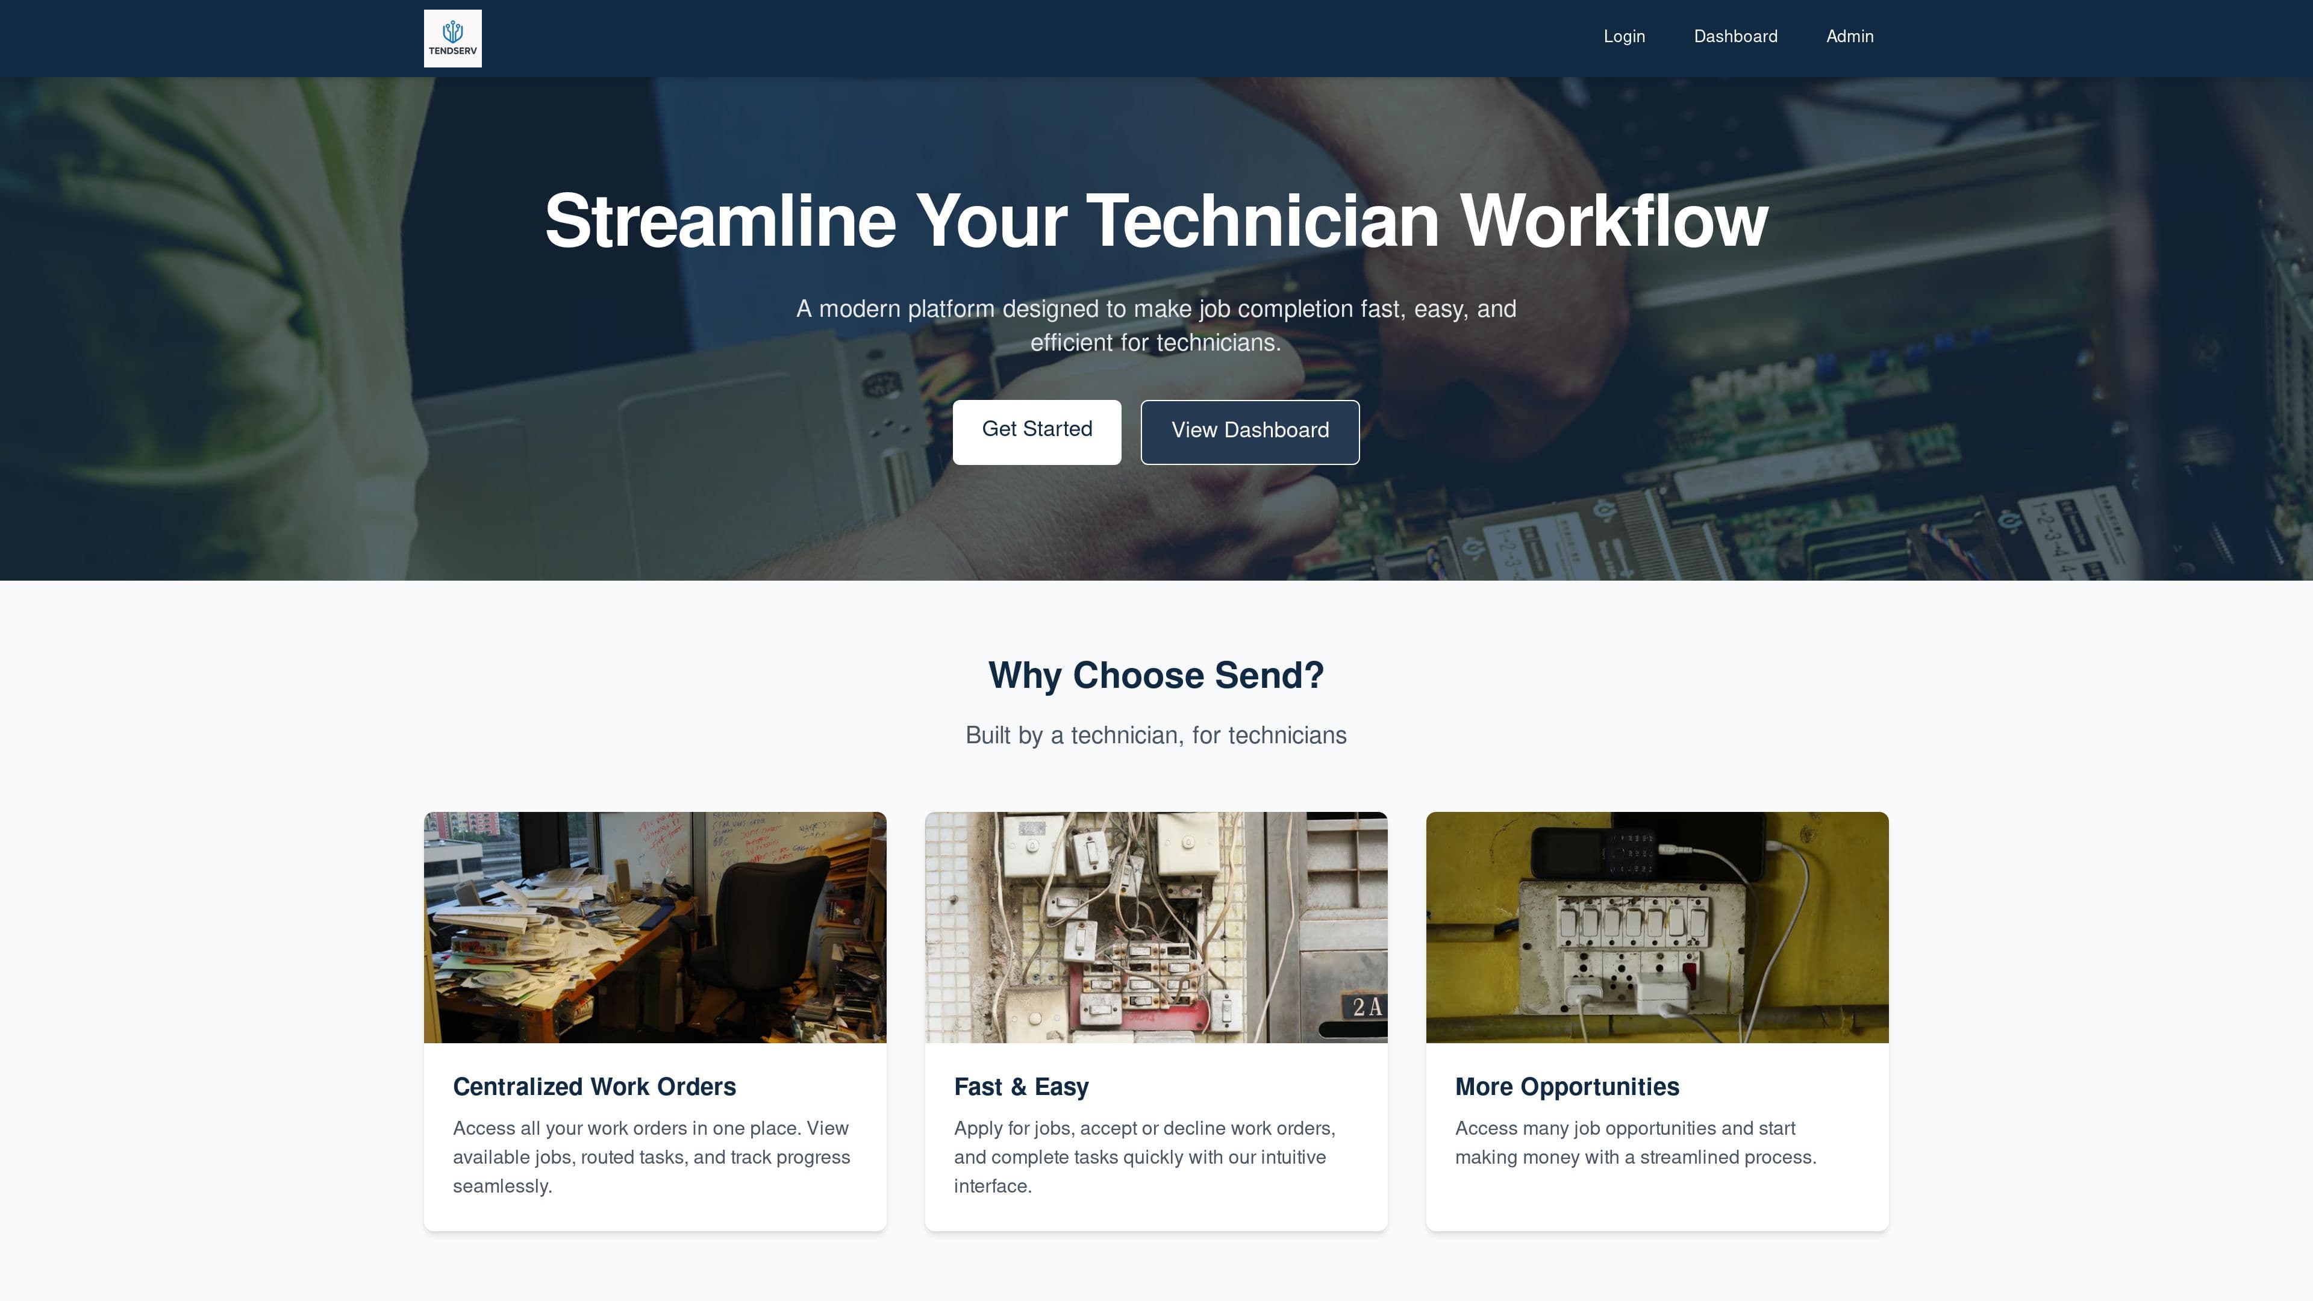Click the Why Choose Send? heading
2313x1301 pixels.
1156,675
